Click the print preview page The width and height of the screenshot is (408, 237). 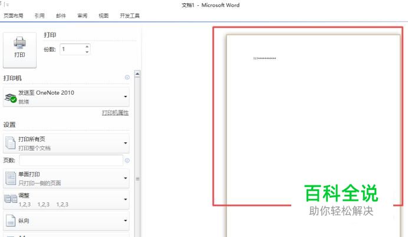(x=313, y=136)
